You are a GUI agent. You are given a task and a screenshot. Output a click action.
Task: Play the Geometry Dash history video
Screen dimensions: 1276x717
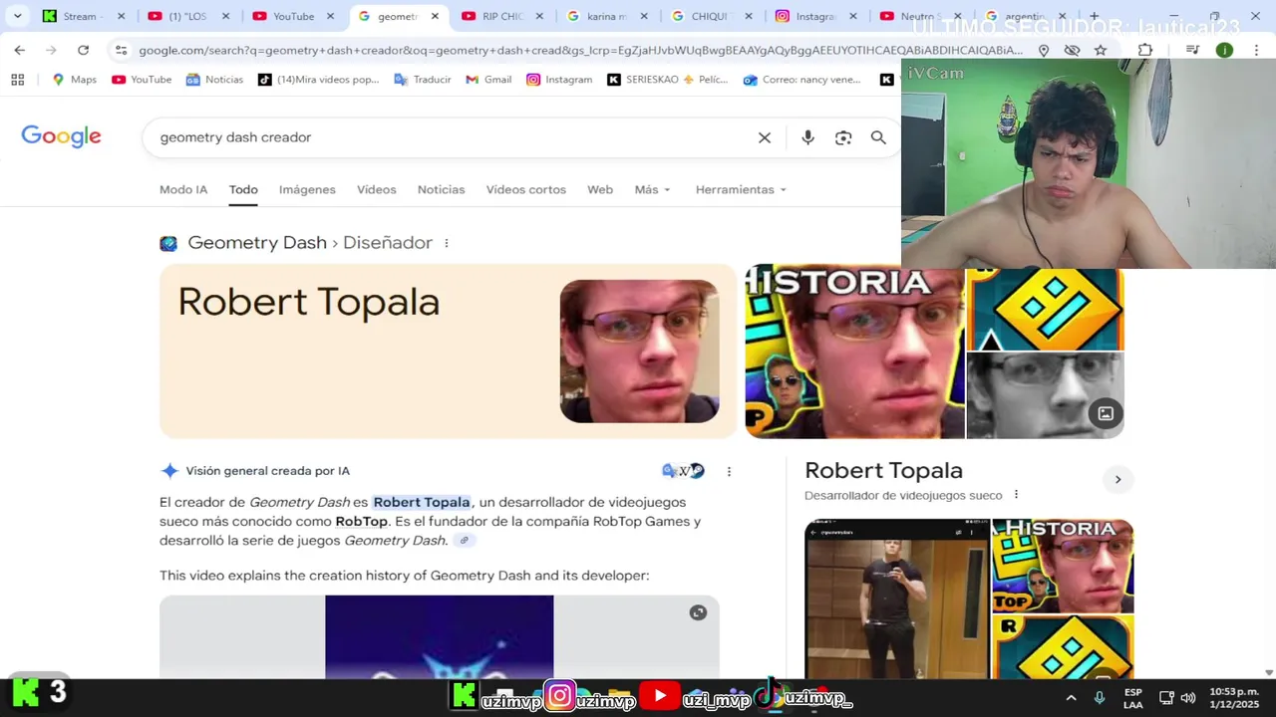click(439, 637)
